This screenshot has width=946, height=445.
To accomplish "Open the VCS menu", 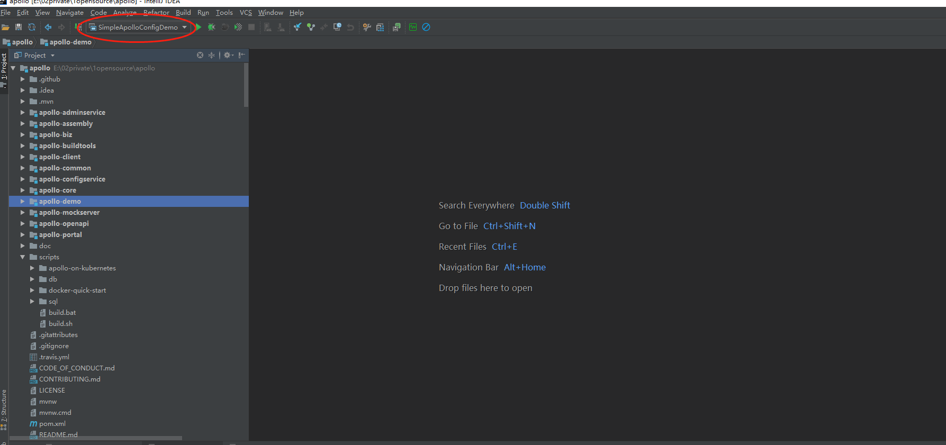I will 246,13.
